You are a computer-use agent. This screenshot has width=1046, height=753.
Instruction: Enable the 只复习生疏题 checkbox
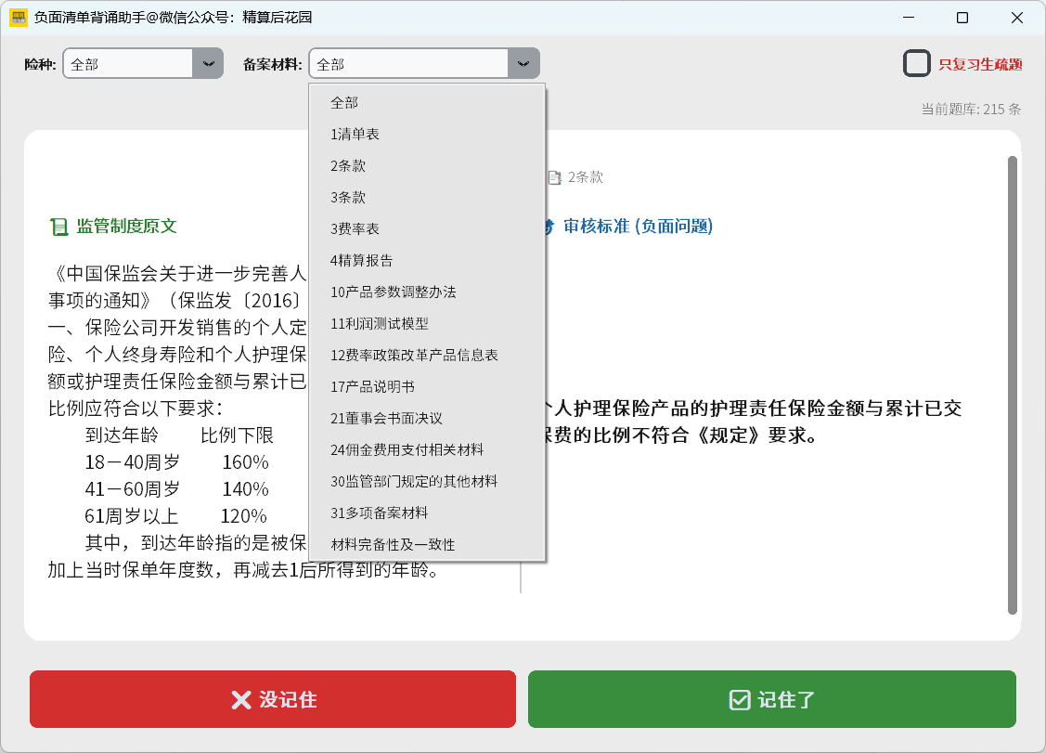(916, 64)
